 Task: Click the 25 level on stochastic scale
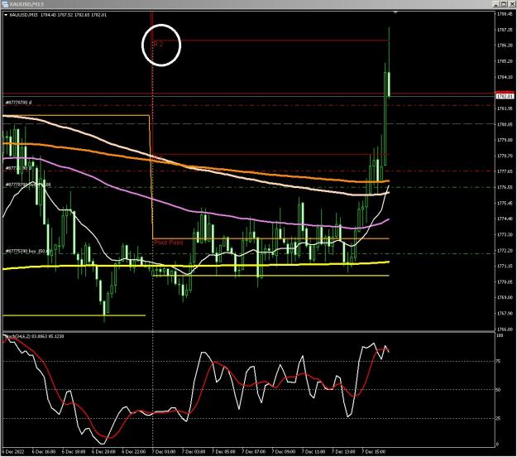(499, 418)
